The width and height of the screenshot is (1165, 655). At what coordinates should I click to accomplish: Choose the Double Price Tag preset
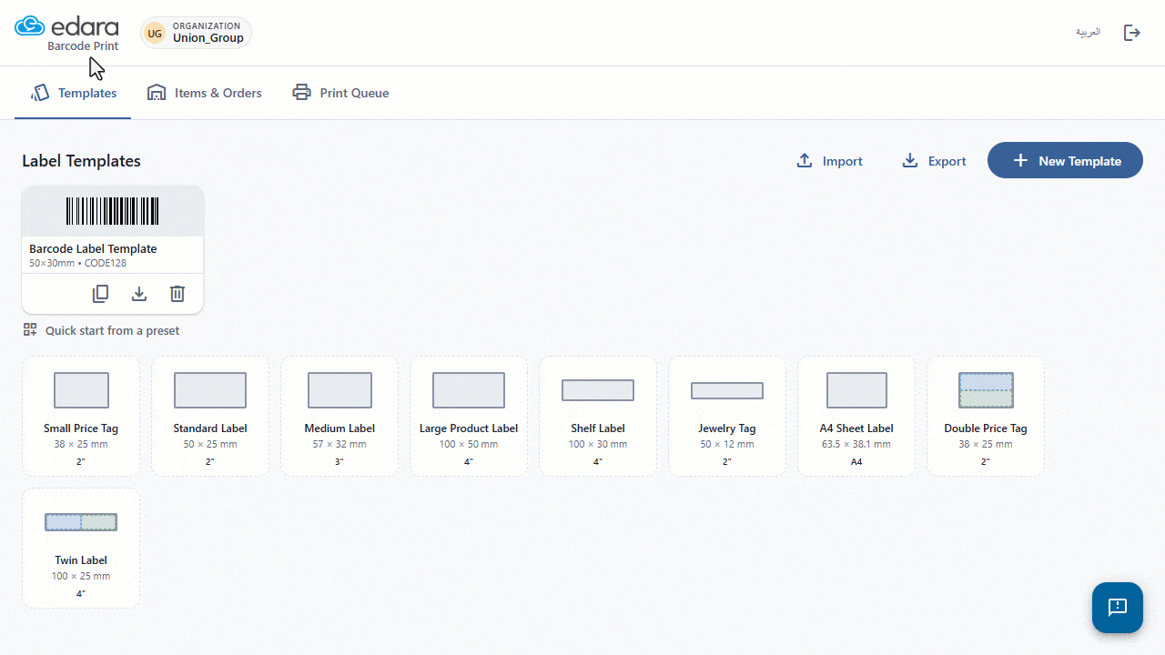tap(986, 416)
